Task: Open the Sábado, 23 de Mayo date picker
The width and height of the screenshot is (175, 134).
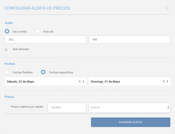Action: point(45,81)
